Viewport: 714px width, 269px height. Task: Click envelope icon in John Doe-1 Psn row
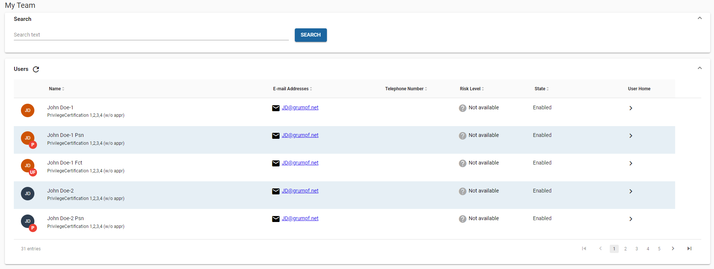point(276,136)
